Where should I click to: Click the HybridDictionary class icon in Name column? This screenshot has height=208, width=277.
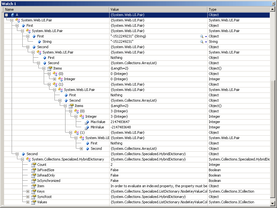[x=28, y=159]
